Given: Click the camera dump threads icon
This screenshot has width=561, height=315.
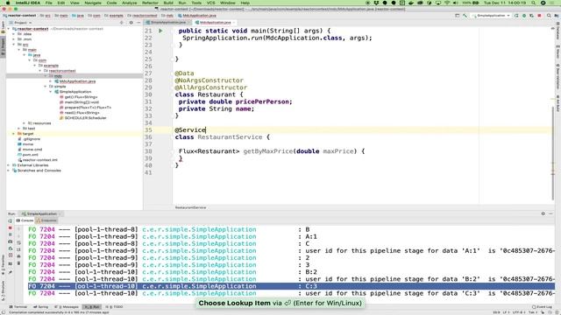Looking at the screenshot, I should pyautogui.click(x=10, y=241).
